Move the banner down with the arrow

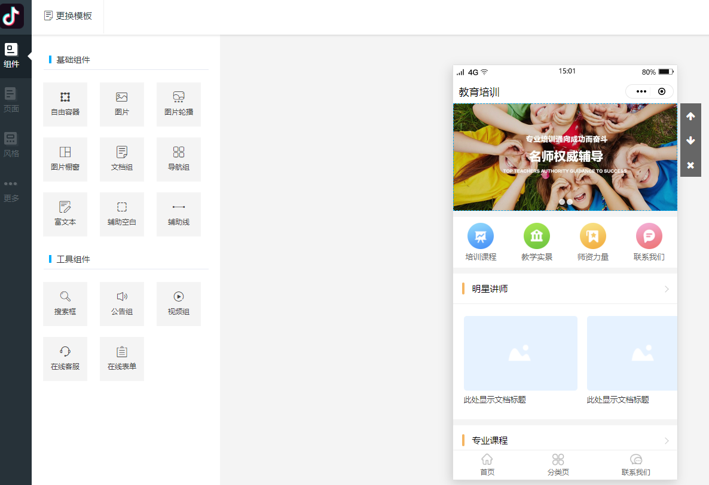tap(690, 140)
